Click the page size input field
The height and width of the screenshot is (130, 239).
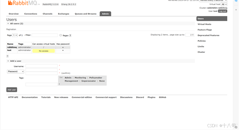(190, 35)
